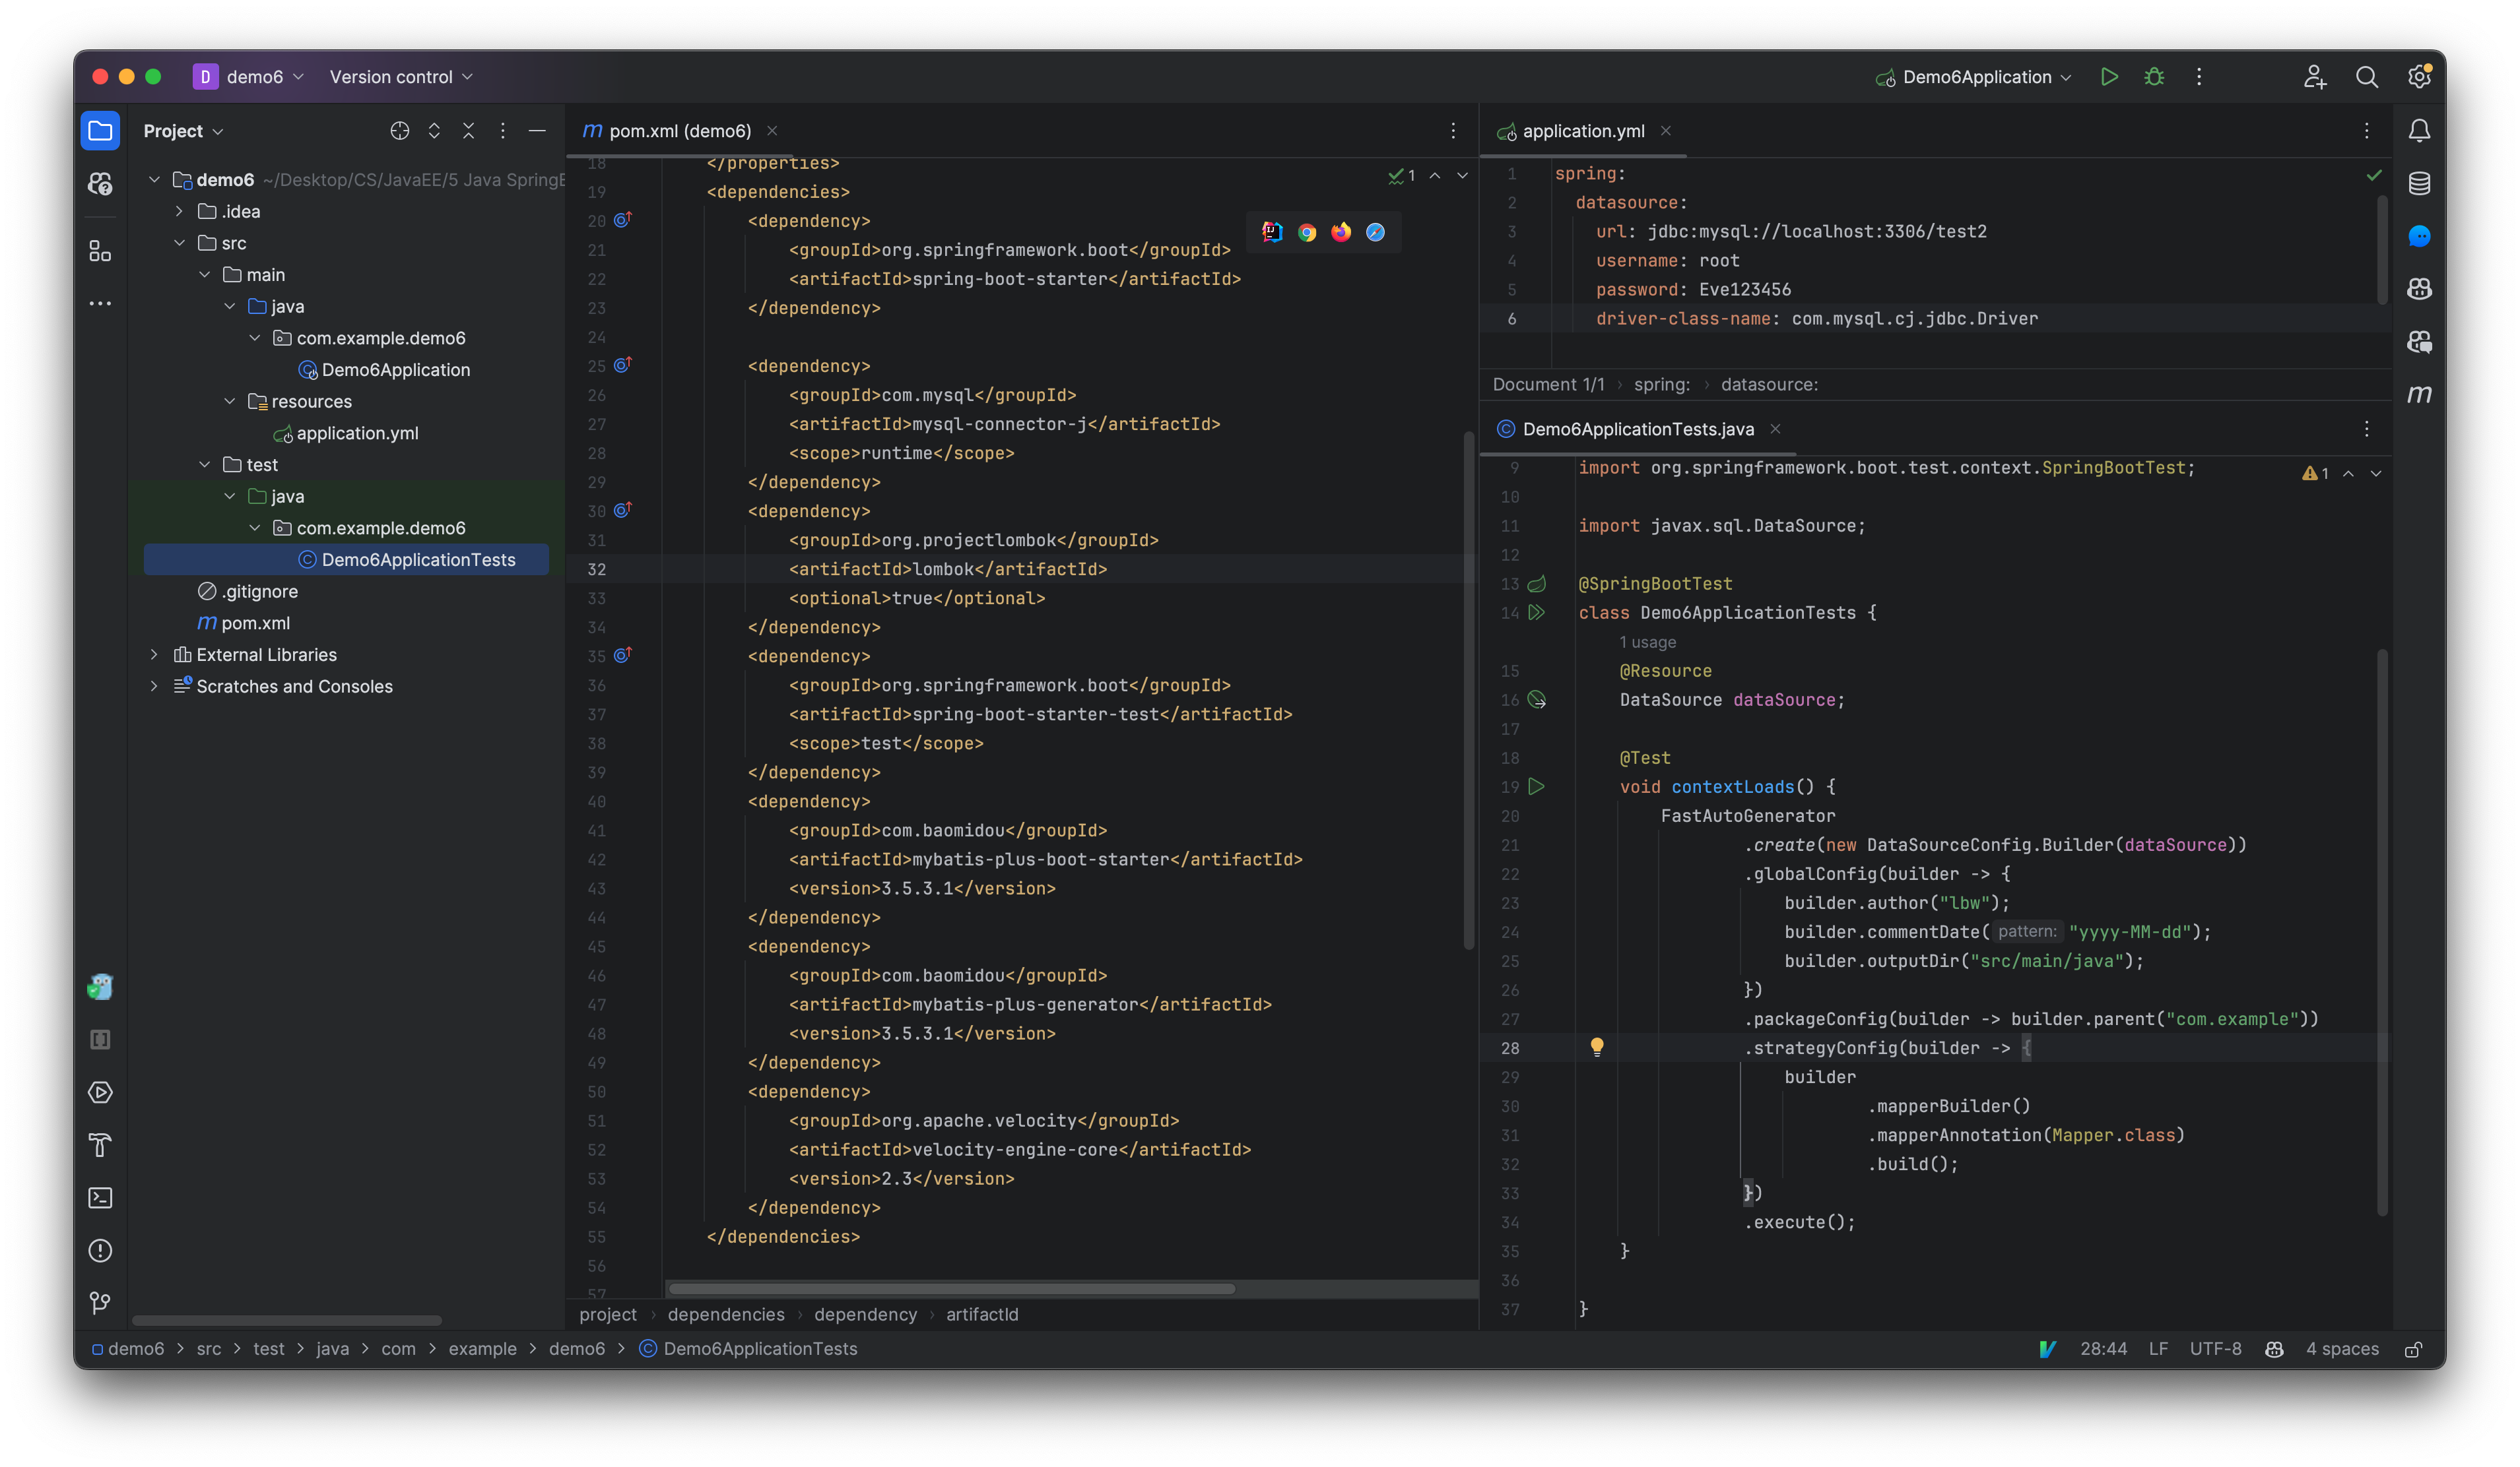This screenshot has height=1467, width=2520.
Task: Start debugging with the bug icon
Action: (2154, 76)
